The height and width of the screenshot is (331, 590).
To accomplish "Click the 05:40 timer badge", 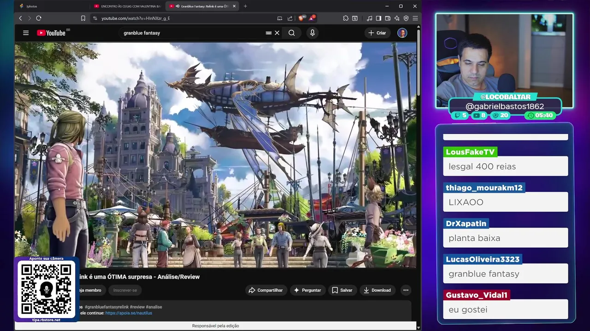I will pos(541,115).
